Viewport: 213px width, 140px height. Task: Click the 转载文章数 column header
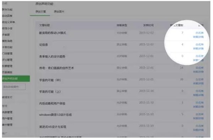pos(177,25)
